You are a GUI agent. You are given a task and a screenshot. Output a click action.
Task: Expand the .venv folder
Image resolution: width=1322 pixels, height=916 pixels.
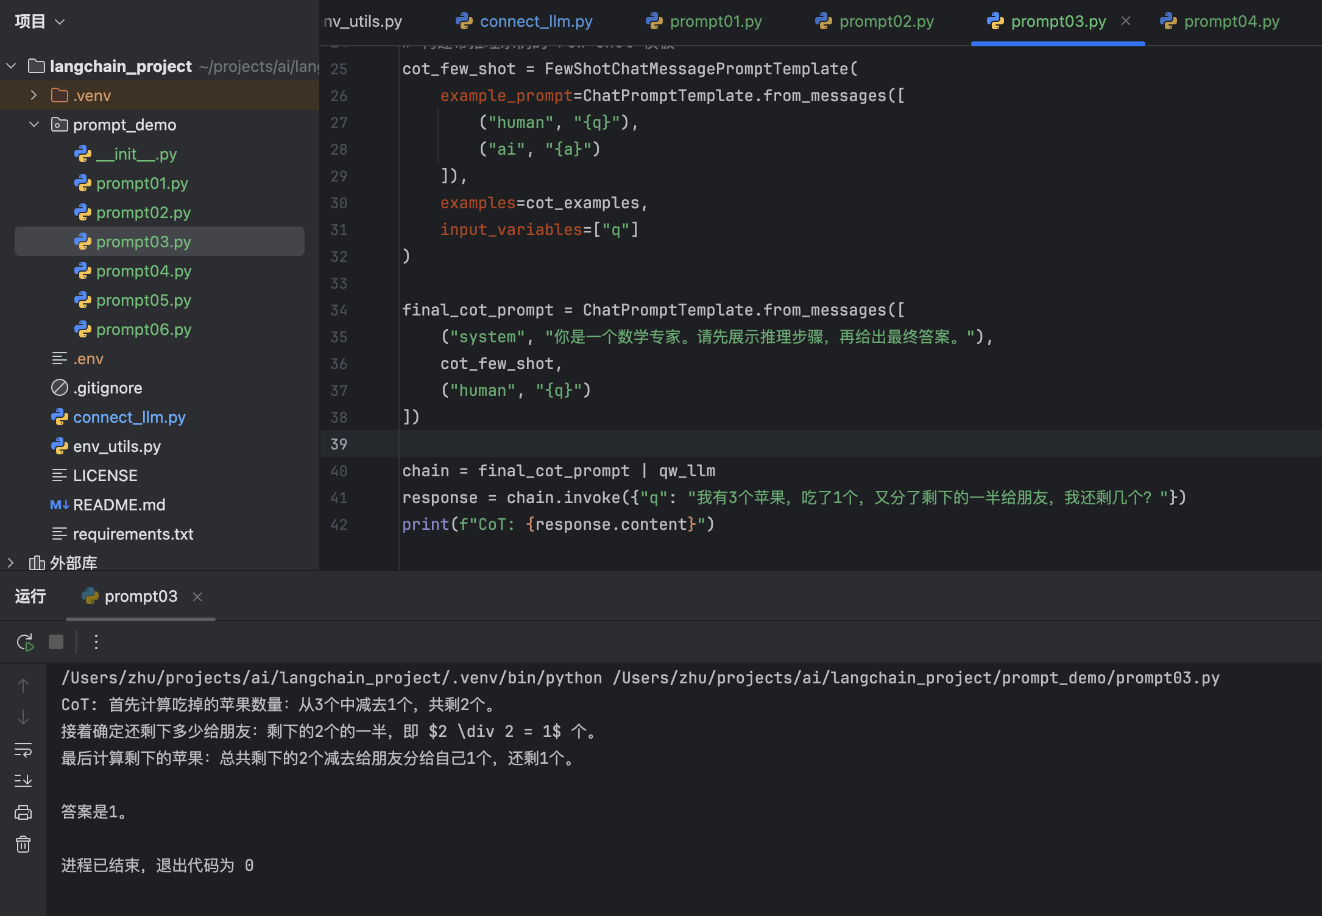[x=34, y=96]
